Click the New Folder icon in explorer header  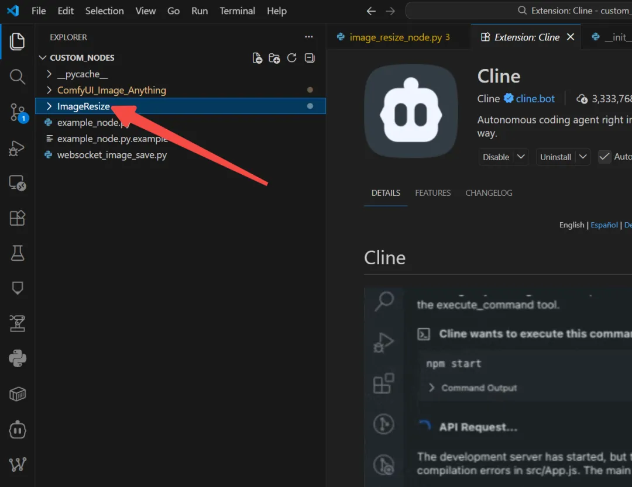click(x=274, y=58)
